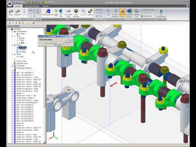The height and width of the screenshot is (147, 196).
Task: Click the New Assembly icon
Action: click(x=76, y=13)
